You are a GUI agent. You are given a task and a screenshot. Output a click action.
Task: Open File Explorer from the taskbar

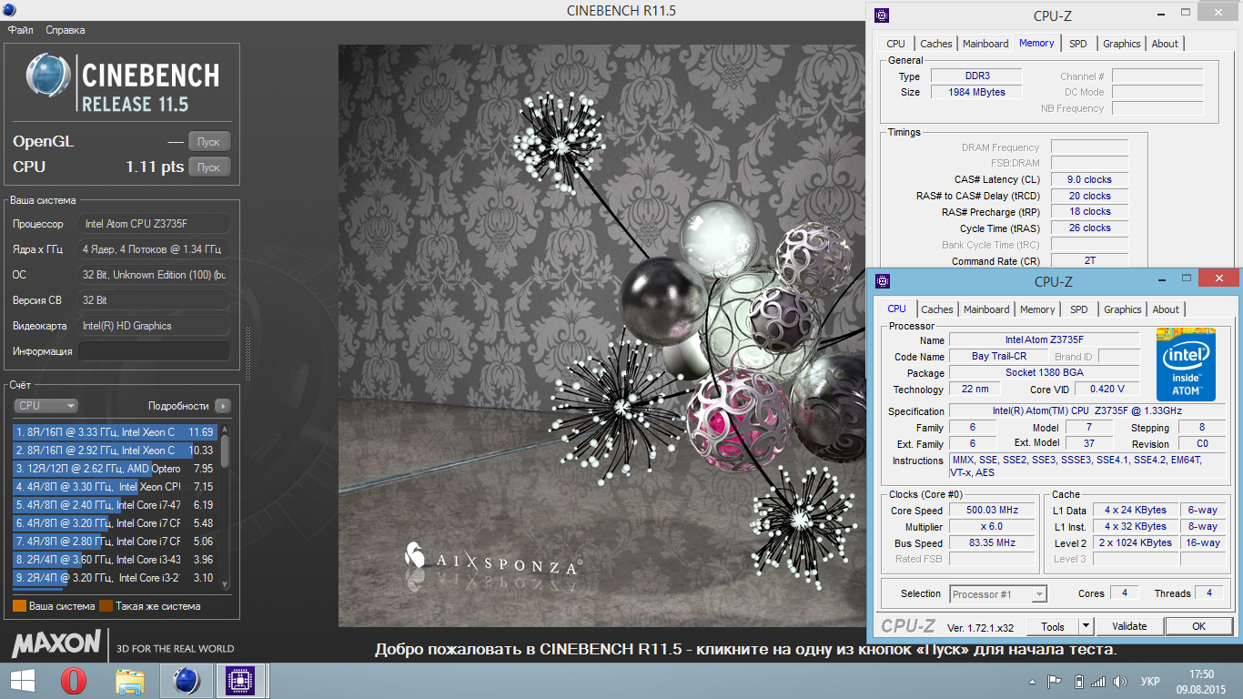[130, 681]
